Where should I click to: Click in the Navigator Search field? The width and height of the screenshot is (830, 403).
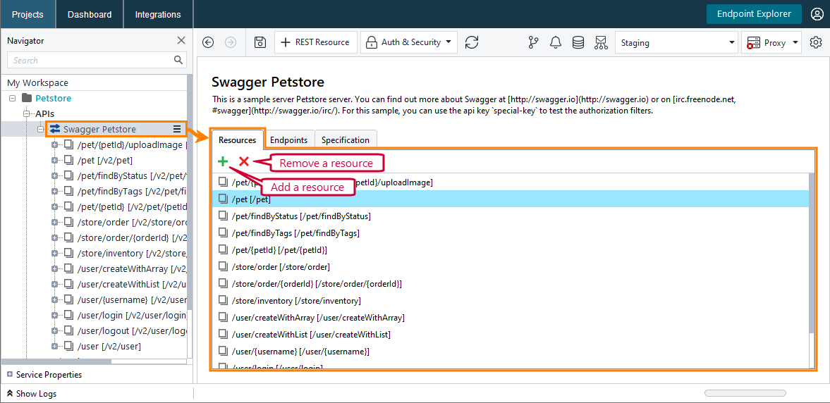(97, 60)
